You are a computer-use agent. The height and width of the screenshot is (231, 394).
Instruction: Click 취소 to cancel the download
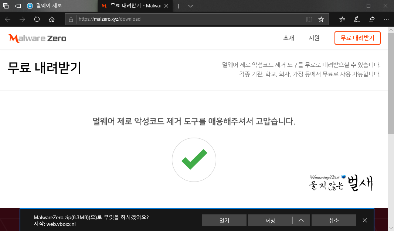(334, 220)
